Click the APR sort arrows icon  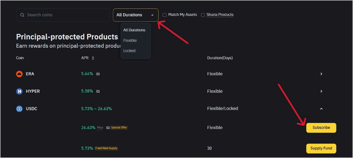[x=93, y=58]
